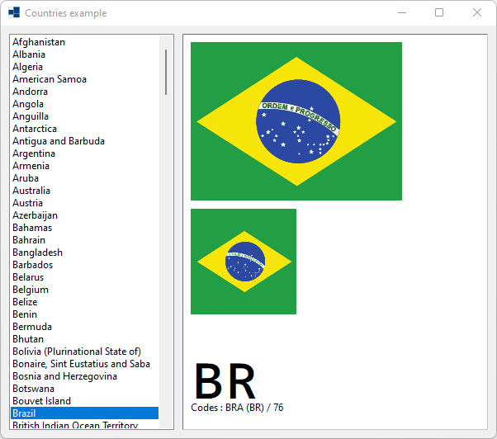The width and height of the screenshot is (497, 439).
Task: Pick Argentina in the list
Action: click(85, 153)
